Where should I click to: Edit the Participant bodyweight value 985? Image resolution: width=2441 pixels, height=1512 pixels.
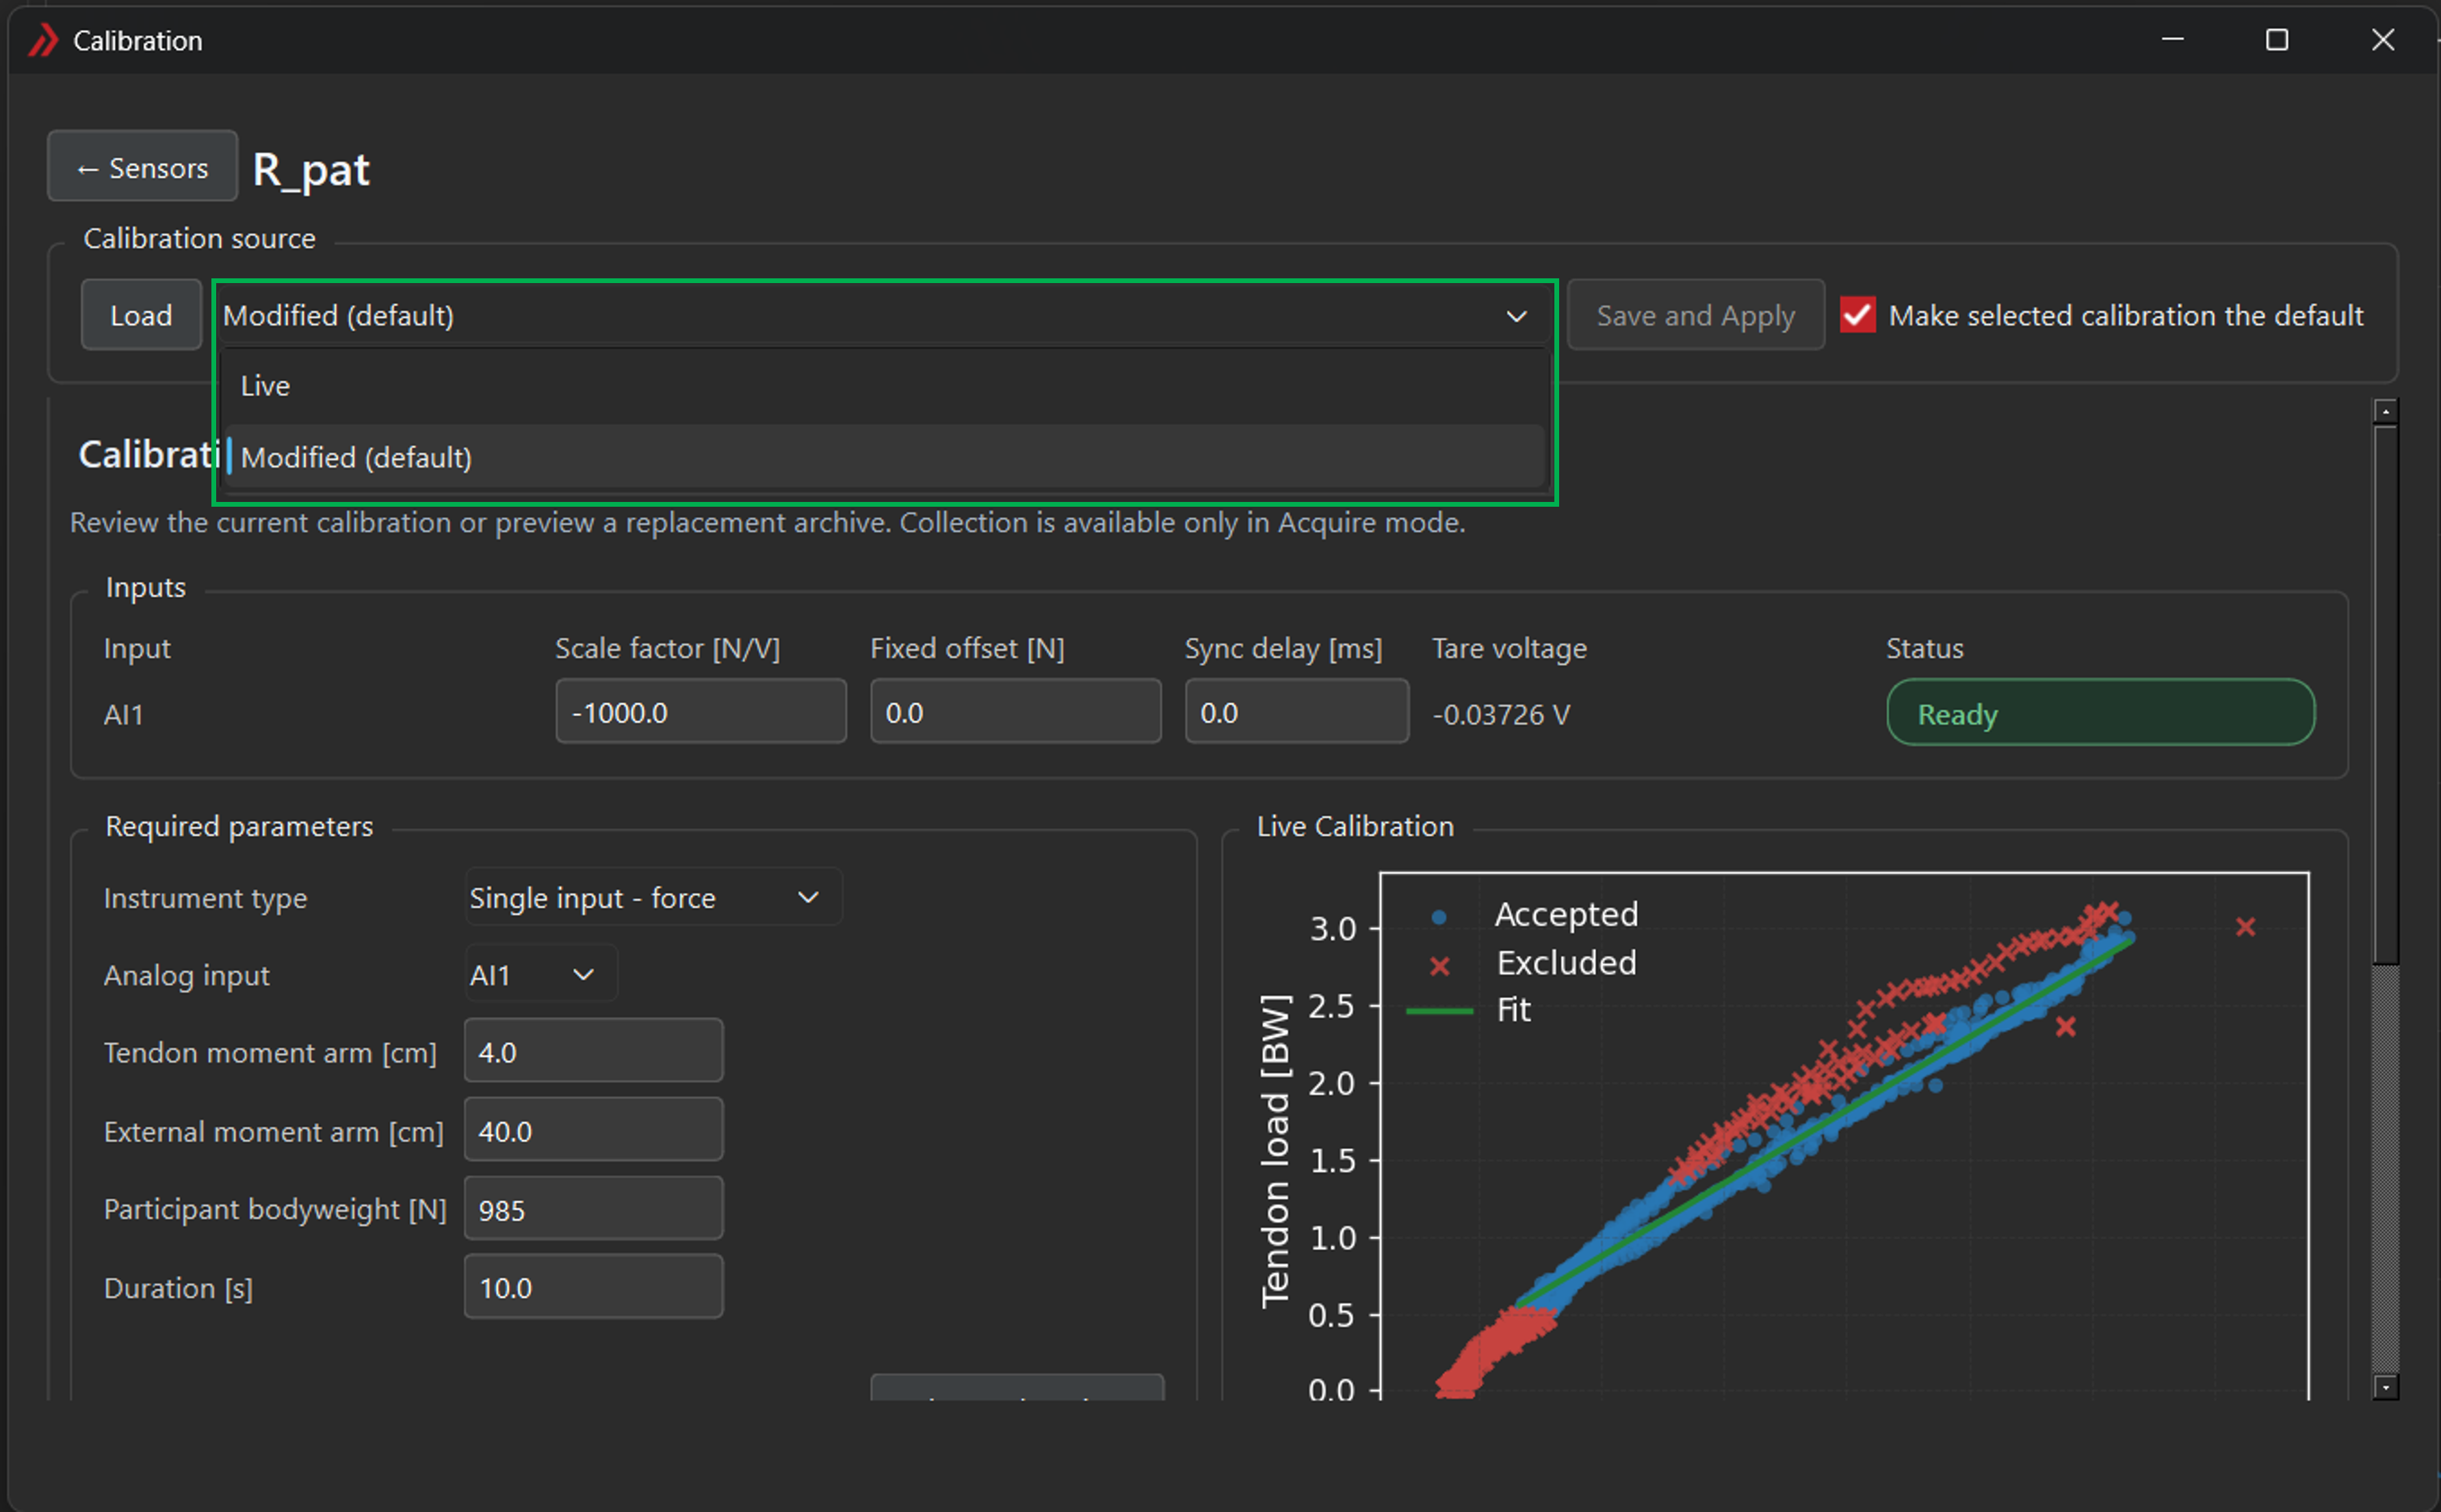click(x=593, y=1209)
